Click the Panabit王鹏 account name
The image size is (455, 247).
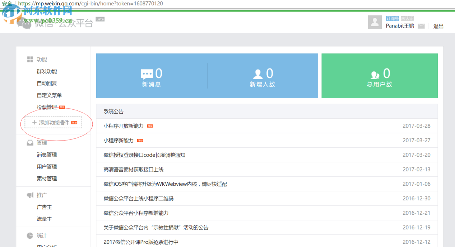click(400, 26)
